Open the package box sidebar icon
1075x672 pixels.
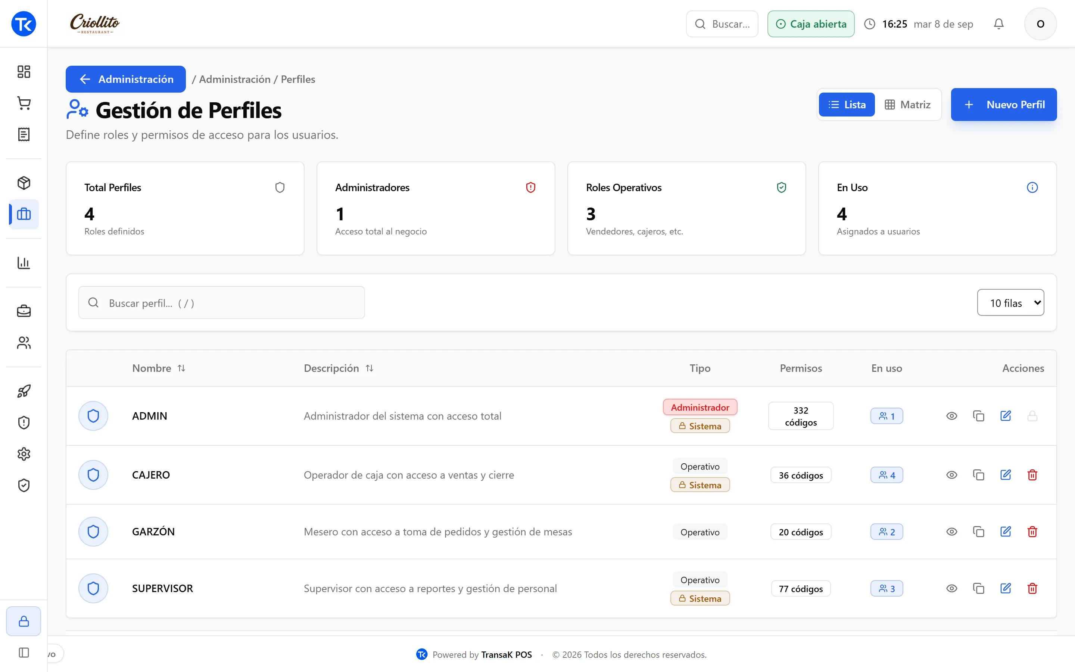point(24,183)
